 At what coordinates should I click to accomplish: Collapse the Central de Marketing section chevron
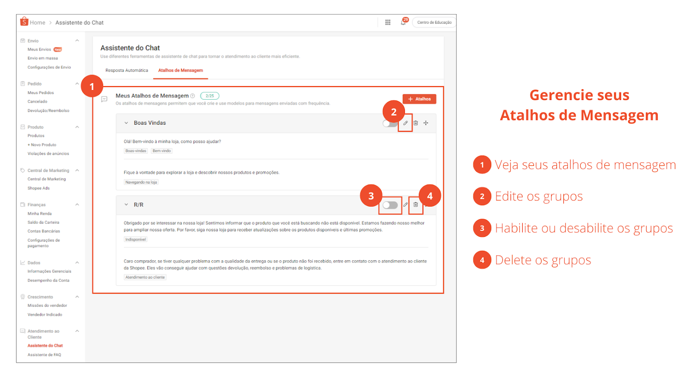77,170
